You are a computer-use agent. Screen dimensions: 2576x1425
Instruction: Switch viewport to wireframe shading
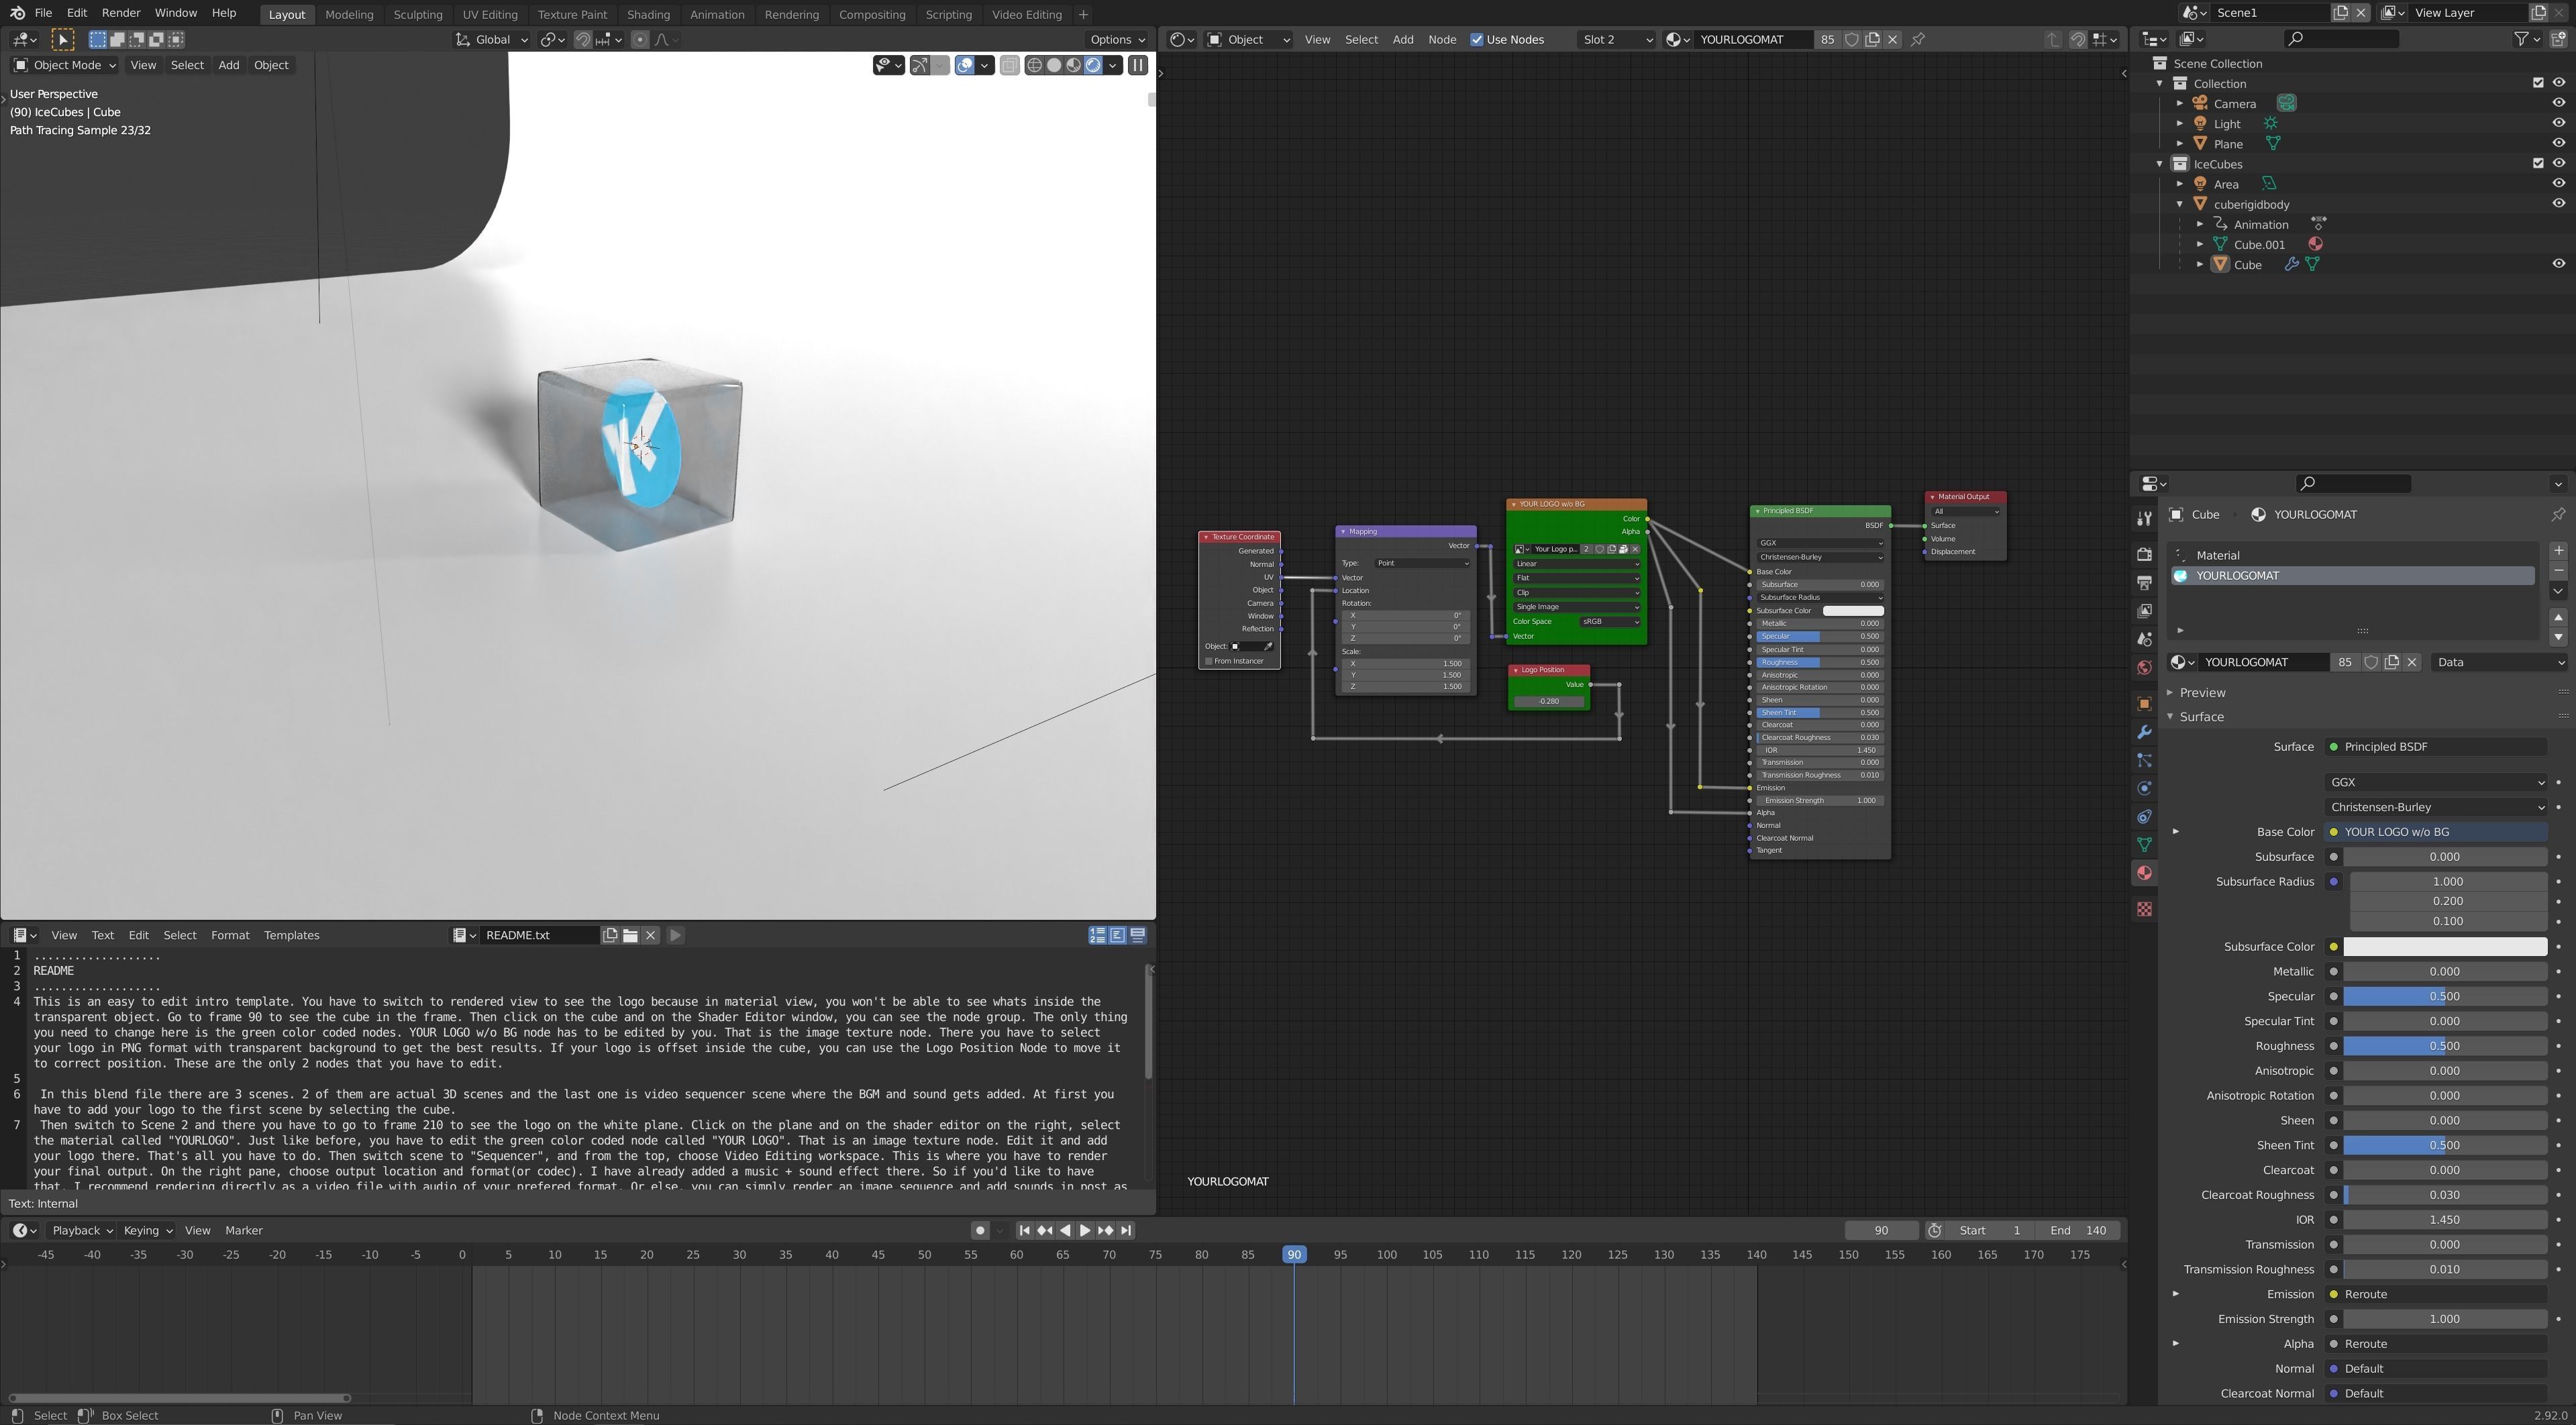(1034, 65)
